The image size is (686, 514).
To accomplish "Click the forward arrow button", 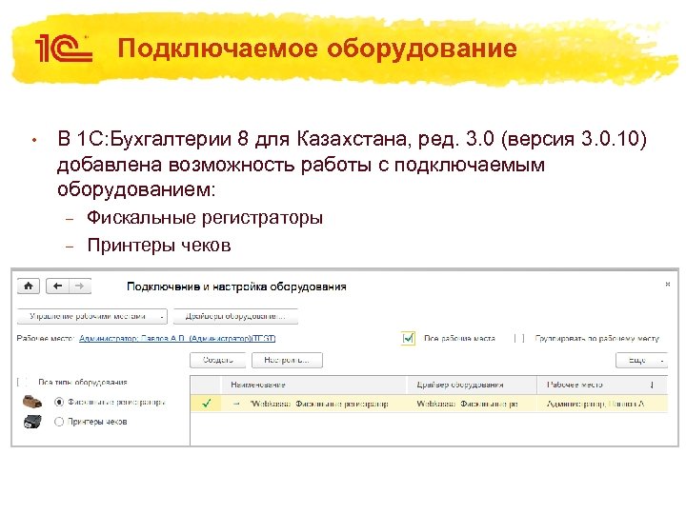I will coord(80,287).
